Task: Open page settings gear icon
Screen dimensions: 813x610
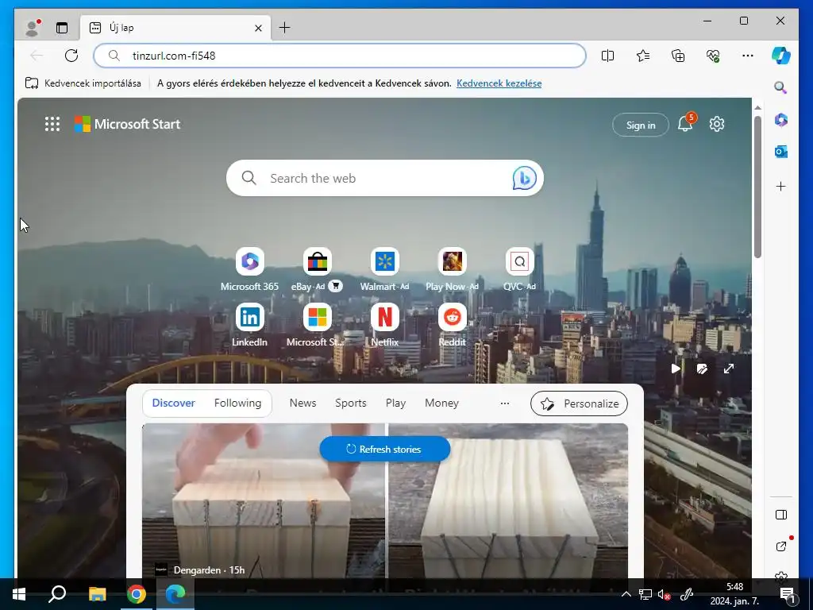Action: (x=717, y=124)
